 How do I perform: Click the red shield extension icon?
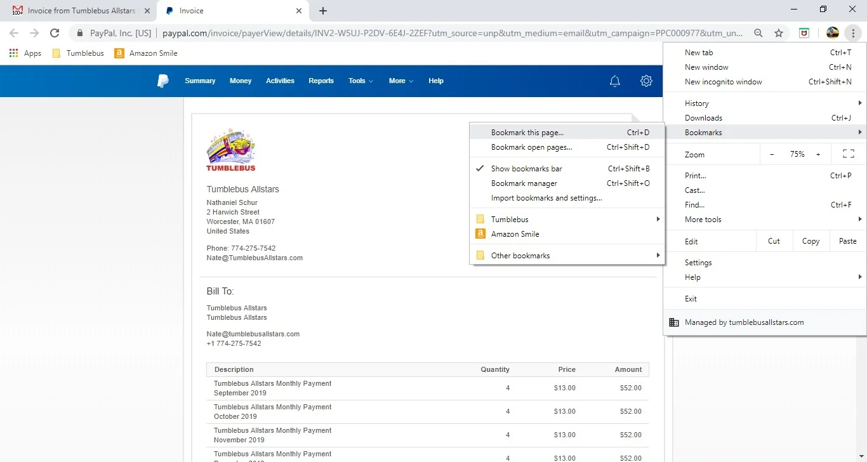[x=804, y=33]
